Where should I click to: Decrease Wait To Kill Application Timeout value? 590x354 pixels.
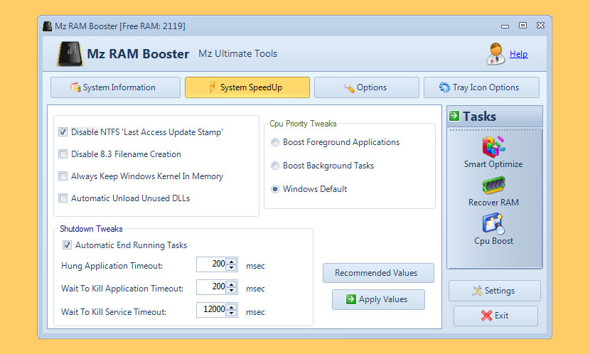232,291
